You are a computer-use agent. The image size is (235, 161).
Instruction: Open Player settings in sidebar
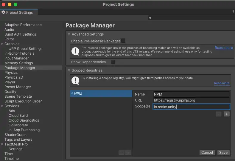tap(10, 82)
